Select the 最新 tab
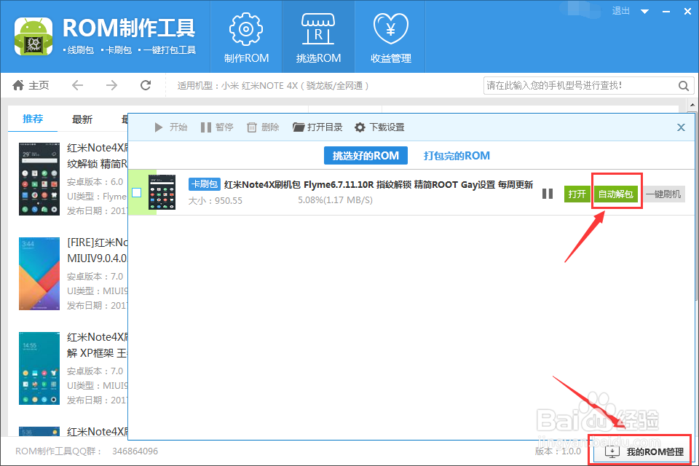Image resolution: width=699 pixels, height=466 pixels. click(82, 119)
